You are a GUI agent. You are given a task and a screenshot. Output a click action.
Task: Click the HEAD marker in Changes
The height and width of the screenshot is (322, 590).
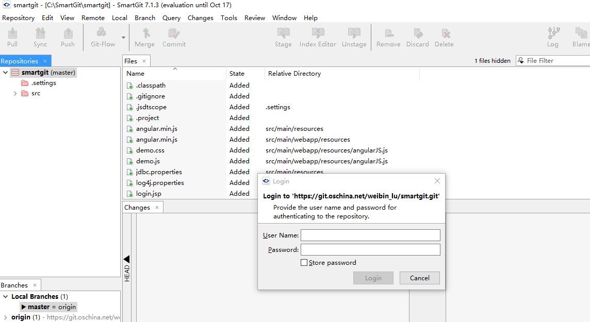[x=127, y=268]
